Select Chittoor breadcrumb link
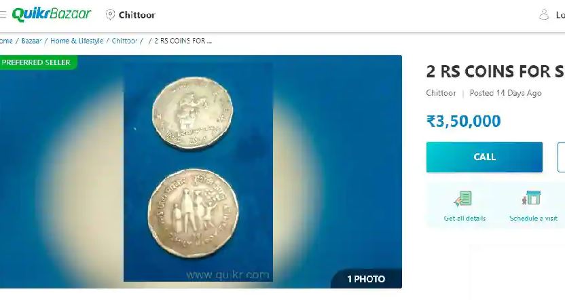 click(124, 41)
